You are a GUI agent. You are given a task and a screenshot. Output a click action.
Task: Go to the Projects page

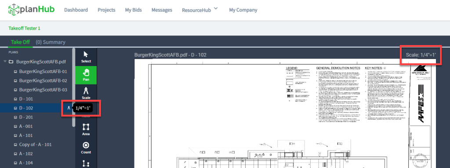click(106, 10)
